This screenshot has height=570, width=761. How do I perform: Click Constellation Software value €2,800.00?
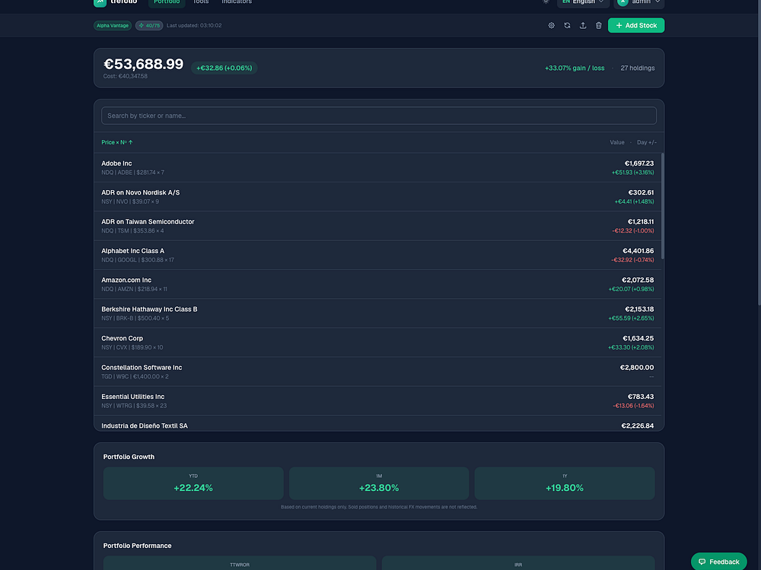tap(637, 367)
